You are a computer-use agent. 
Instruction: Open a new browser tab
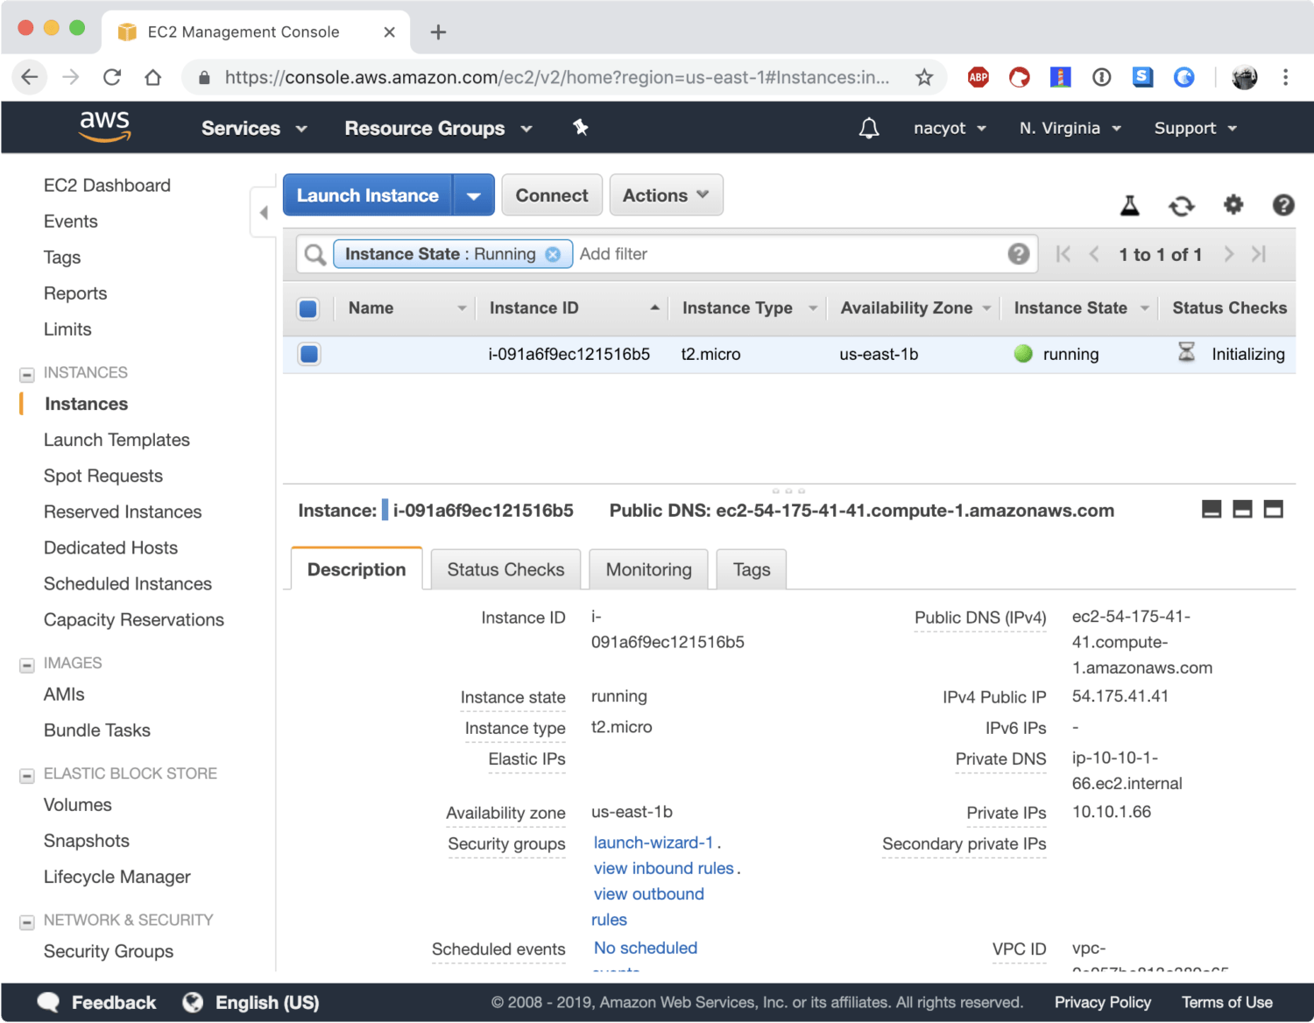point(438,32)
